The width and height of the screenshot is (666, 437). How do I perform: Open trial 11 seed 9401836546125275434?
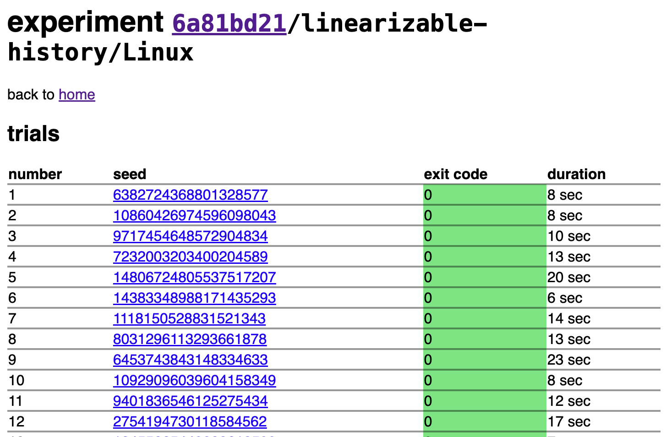click(x=190, y=401)
